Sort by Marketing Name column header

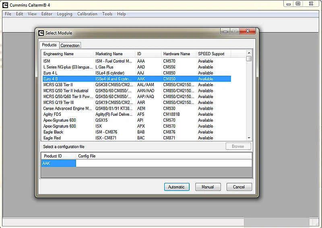[114, 54]
